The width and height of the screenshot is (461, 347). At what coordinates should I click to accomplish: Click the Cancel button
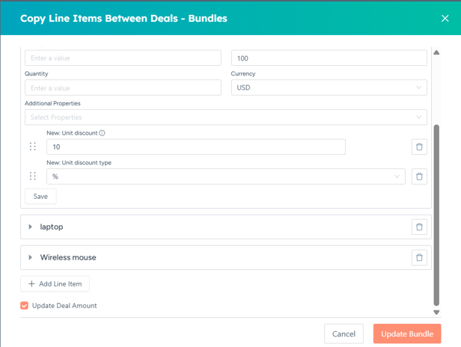344,334
